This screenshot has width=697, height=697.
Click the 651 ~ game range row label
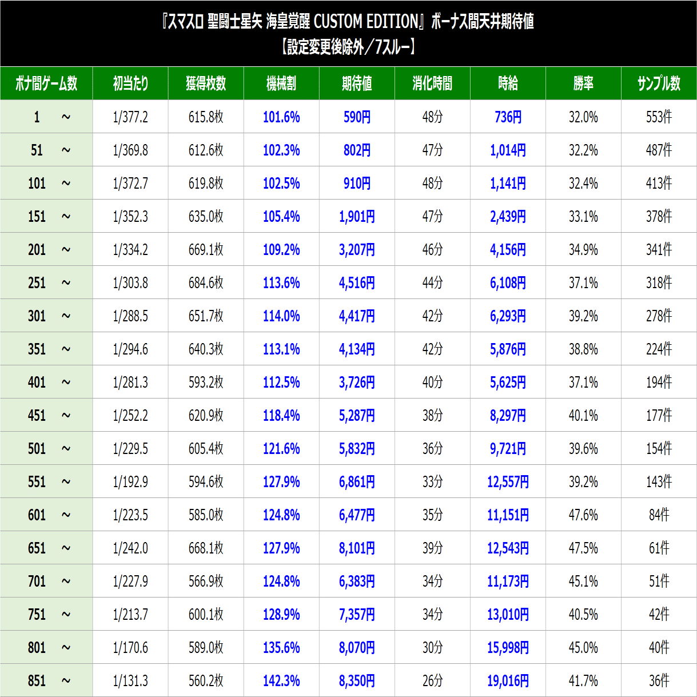pyautogui.click(x=46, y=548)
